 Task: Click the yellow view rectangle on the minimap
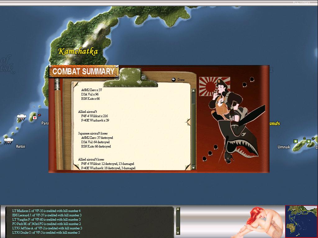[305, 212]
